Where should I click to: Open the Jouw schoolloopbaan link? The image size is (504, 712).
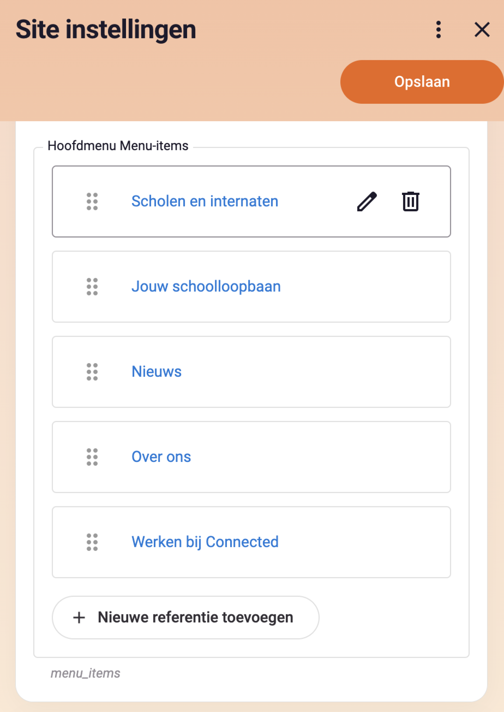206,286
